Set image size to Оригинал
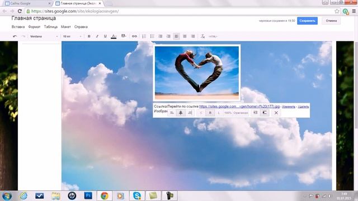This screenshot has width=358, height=201. tap(241, 113)
